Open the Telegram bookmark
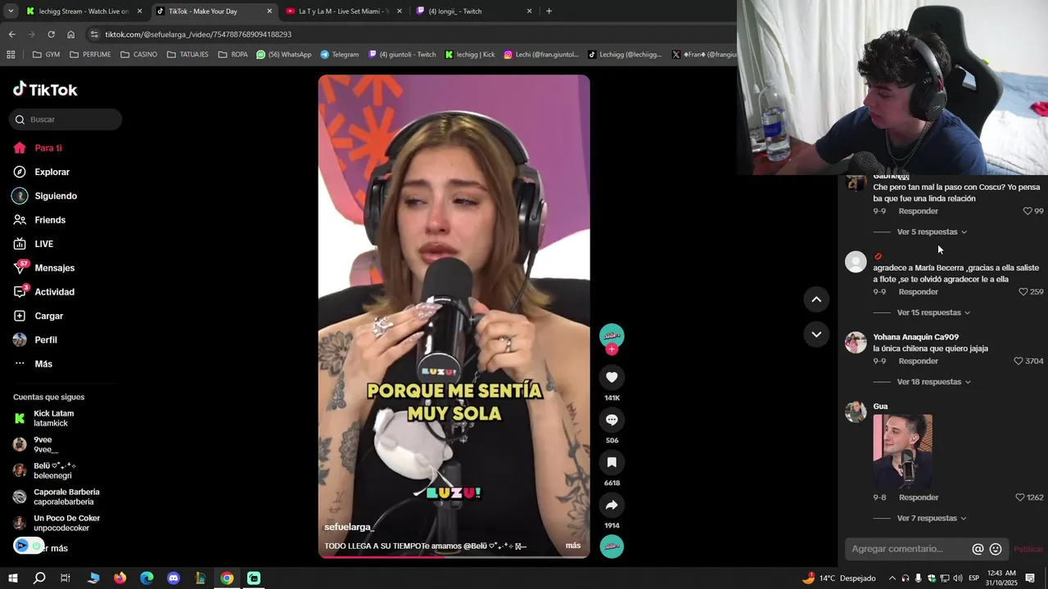 coord(340,55)
